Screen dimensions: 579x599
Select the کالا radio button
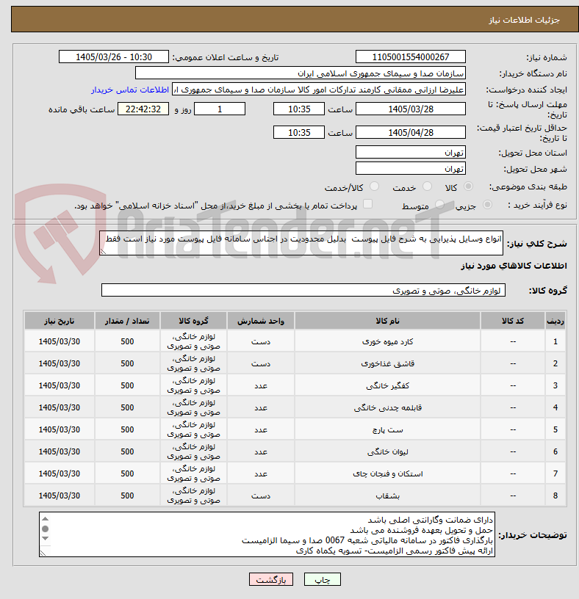click(468, 186)
